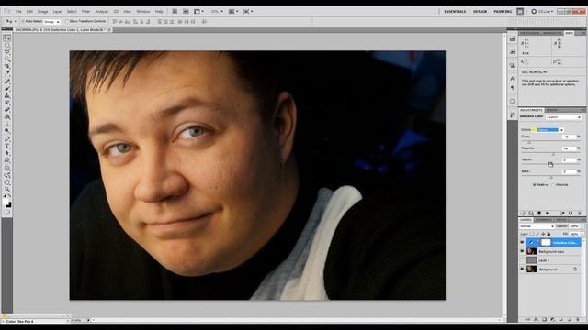Click the Black slider handle

coord(551,178)
